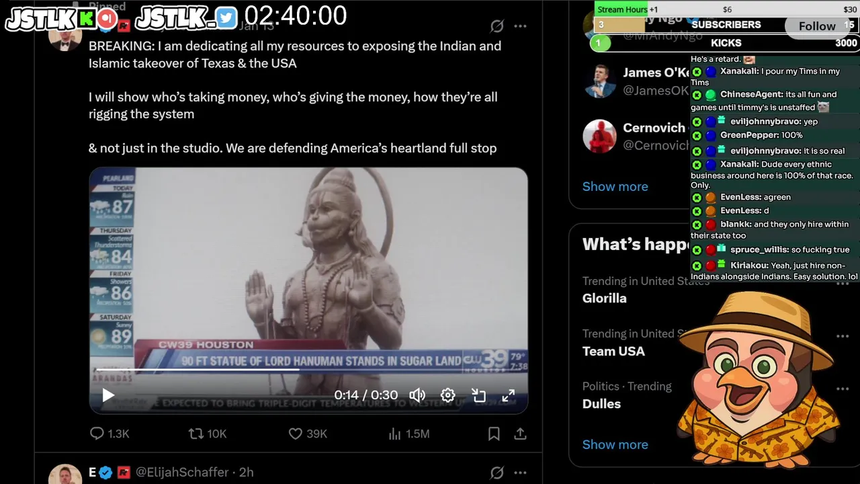Click James O'Keefe avatar
Screen dimensions: 860x484
point(599,81)
